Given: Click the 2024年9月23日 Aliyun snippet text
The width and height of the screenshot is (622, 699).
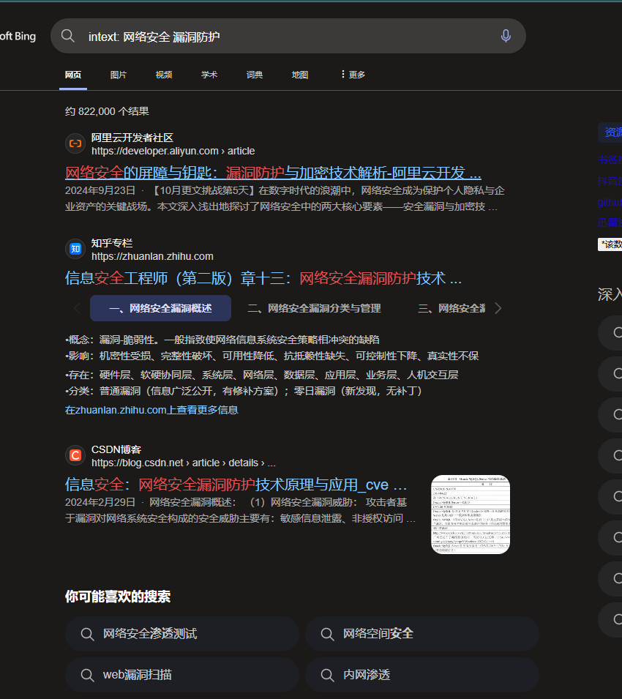Looking at the screenshot, I should click(285, 198).
